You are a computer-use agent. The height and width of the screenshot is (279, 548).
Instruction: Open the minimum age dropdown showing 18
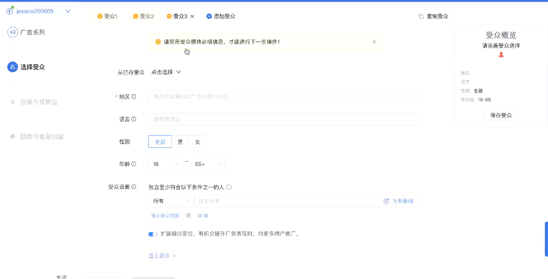click(166, 164)
